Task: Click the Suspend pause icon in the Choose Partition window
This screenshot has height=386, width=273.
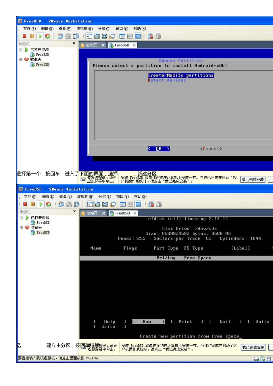Action: click(x=32, y=36)
